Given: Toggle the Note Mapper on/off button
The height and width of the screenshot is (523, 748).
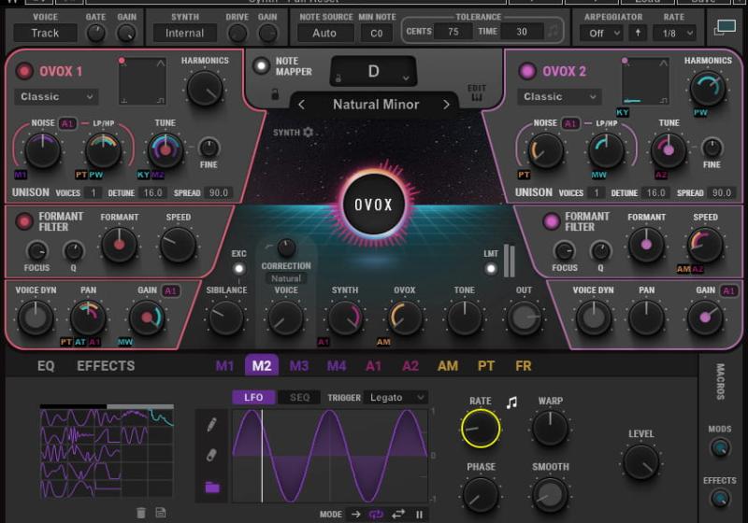Looking at the screenshot, I should pos(261,65).
